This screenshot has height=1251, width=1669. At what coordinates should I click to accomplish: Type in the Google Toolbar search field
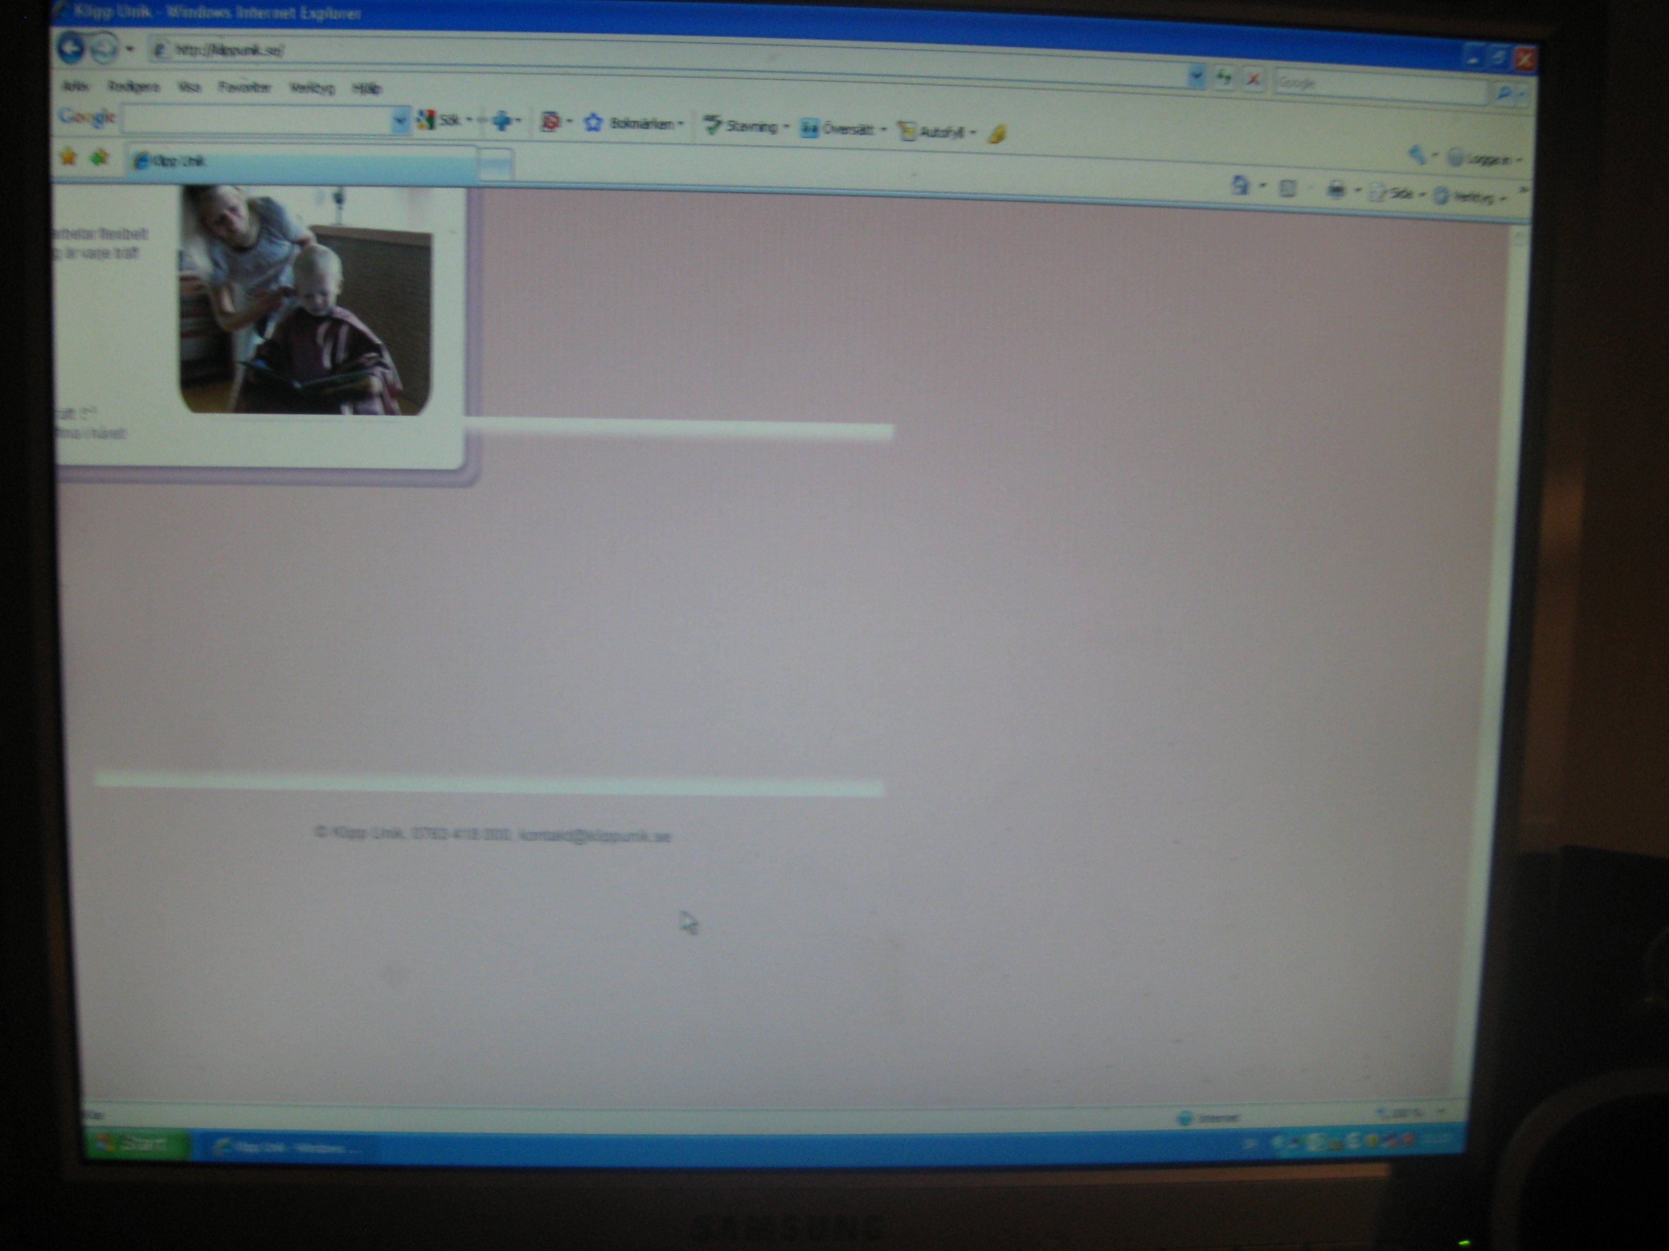[258, 119]
